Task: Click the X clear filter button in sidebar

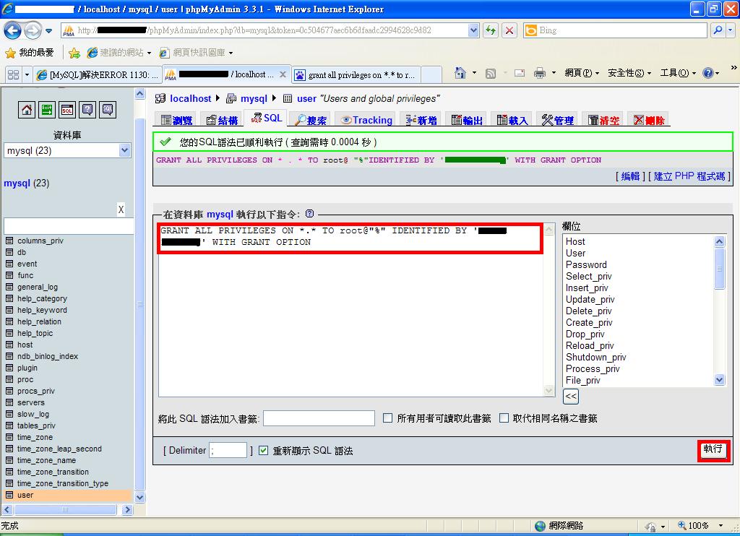Action: (121, 209)
